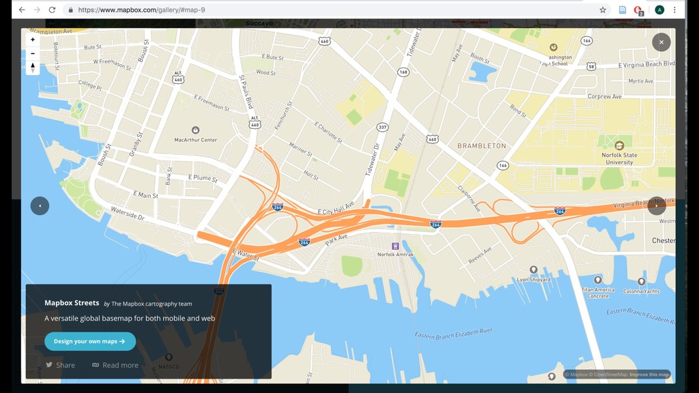Bookmark this page with the star icon
This screenshot has width=699, height=393.
point(603,10)
